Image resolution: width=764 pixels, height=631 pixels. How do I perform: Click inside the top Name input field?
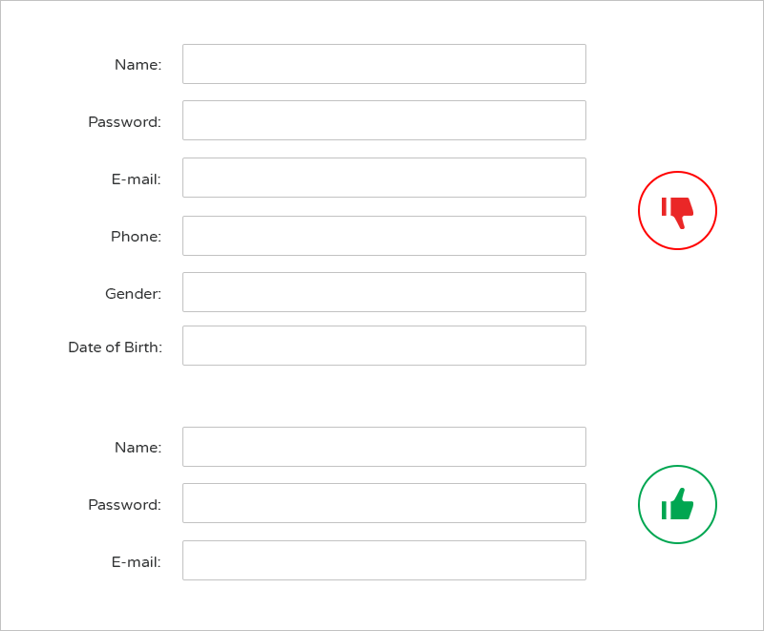click(384, 63)
